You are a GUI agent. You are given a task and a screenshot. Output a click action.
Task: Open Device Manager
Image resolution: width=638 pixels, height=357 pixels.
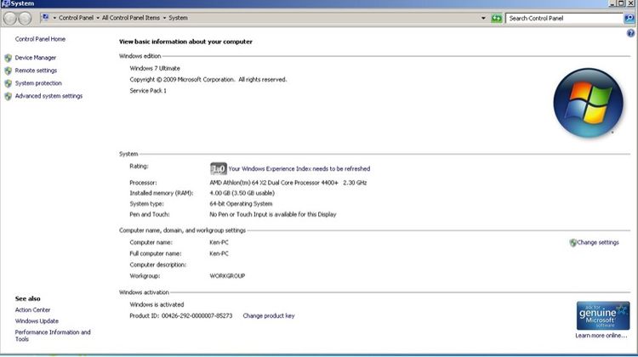pos(36,58)
